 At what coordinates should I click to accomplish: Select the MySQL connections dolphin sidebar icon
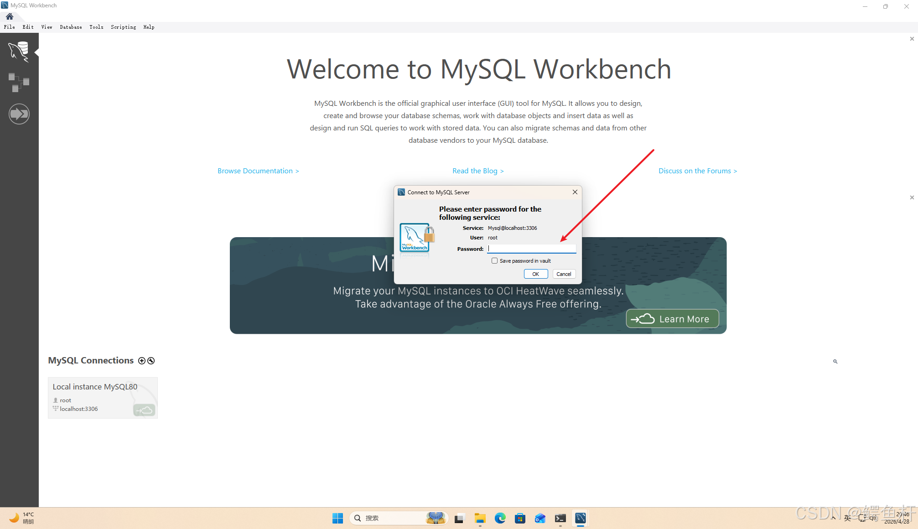coord(19,51)
